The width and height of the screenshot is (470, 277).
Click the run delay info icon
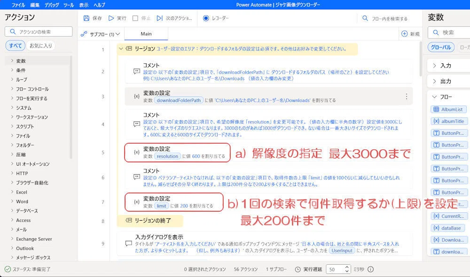click(x=371, y=269)
